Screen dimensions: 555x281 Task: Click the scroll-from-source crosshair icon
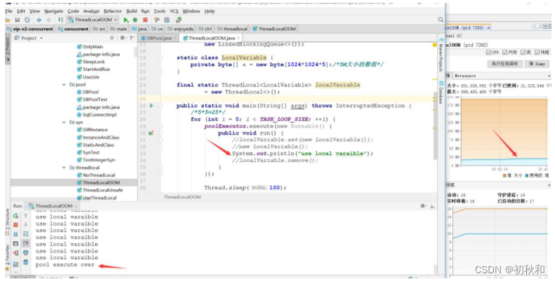point(112,38)
